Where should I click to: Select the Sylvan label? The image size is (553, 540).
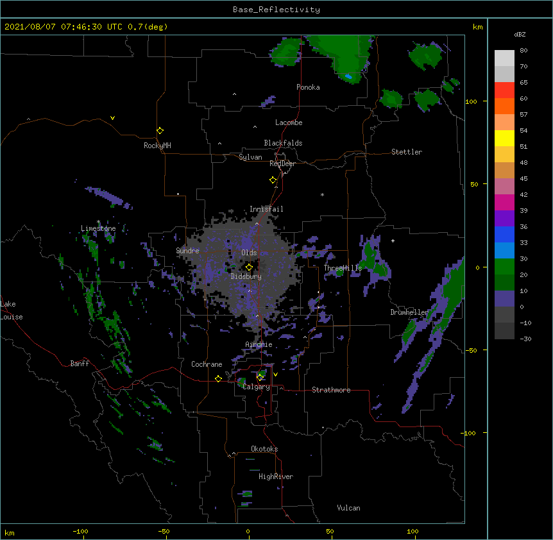[250, 157]
